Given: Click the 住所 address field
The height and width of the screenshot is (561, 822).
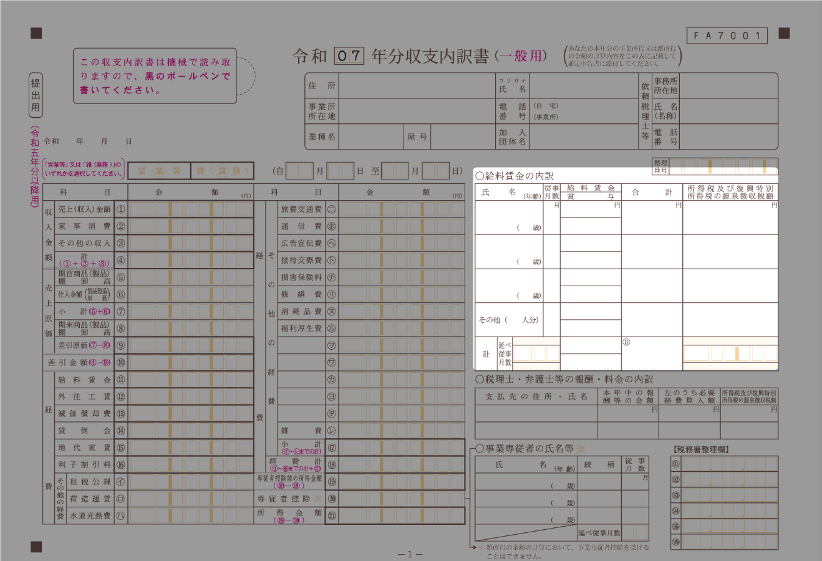Looking at the screenshot, I should [x=417, y=86].
